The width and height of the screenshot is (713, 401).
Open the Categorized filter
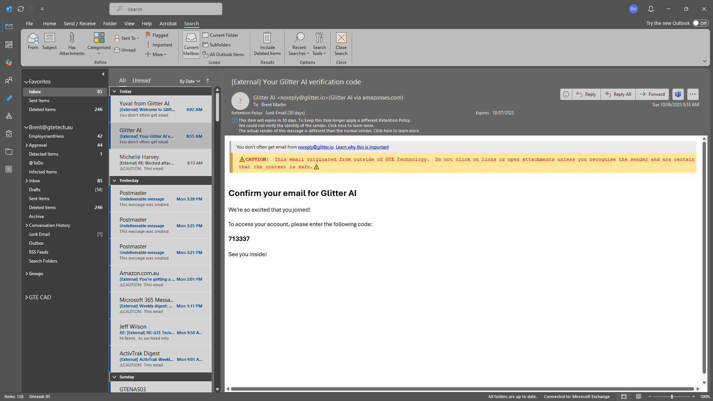click(x=99, y=44)
